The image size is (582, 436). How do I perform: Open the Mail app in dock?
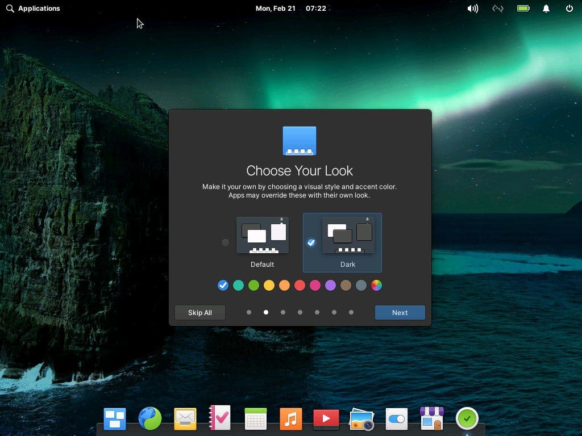pyautogui.click(x=185, y=420)
